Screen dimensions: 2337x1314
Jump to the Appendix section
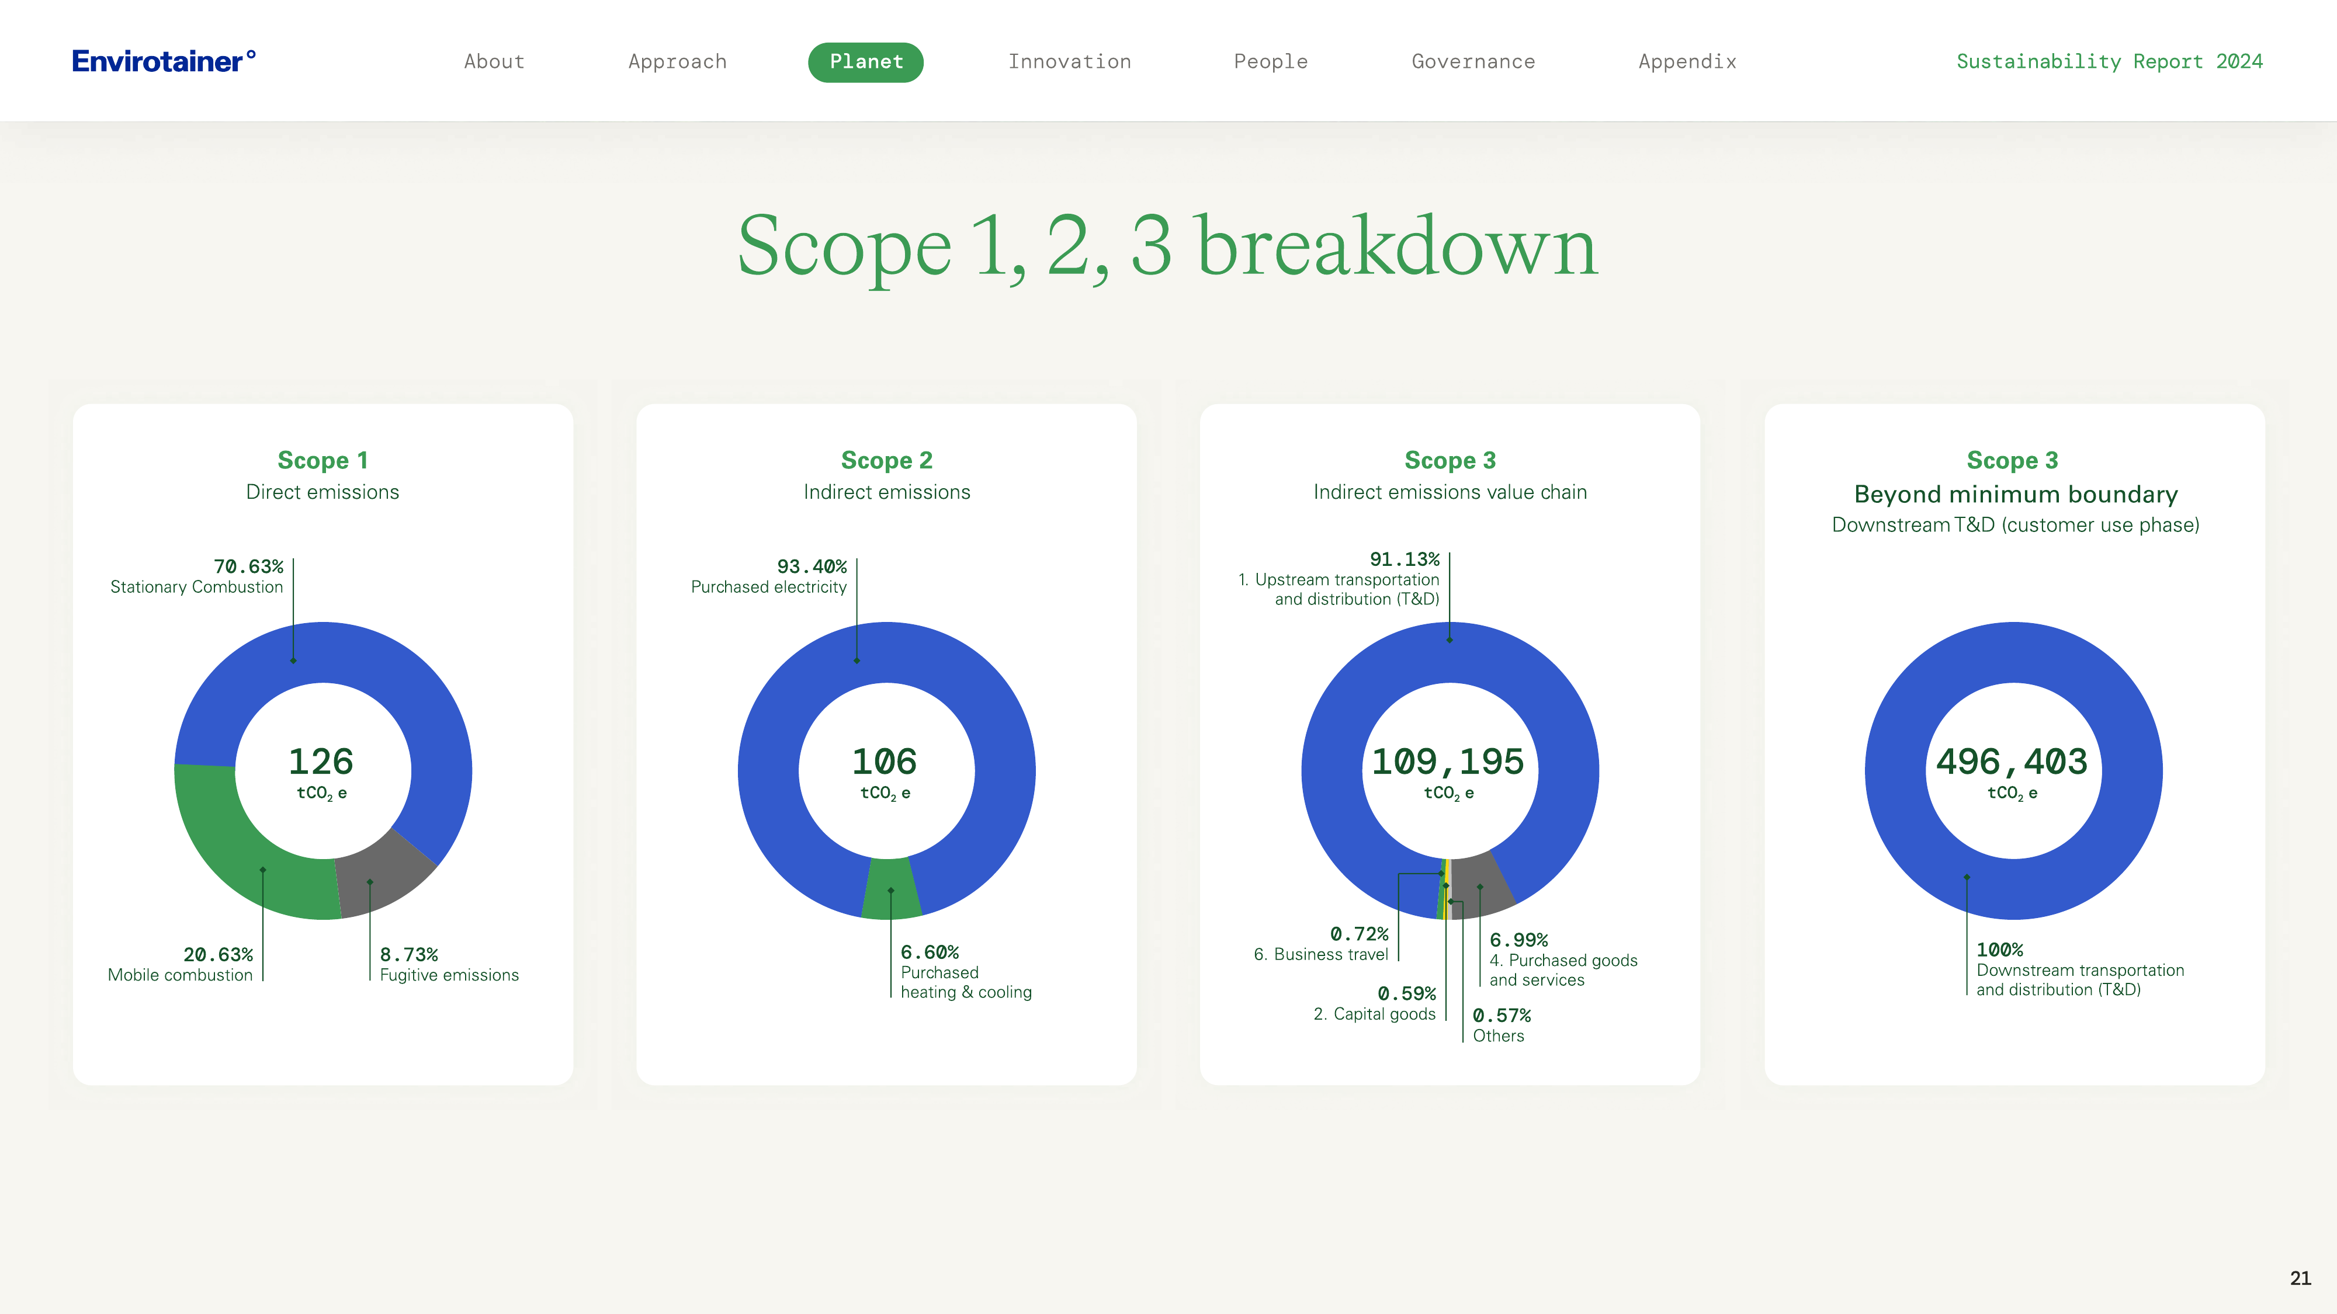[1687, 62]
